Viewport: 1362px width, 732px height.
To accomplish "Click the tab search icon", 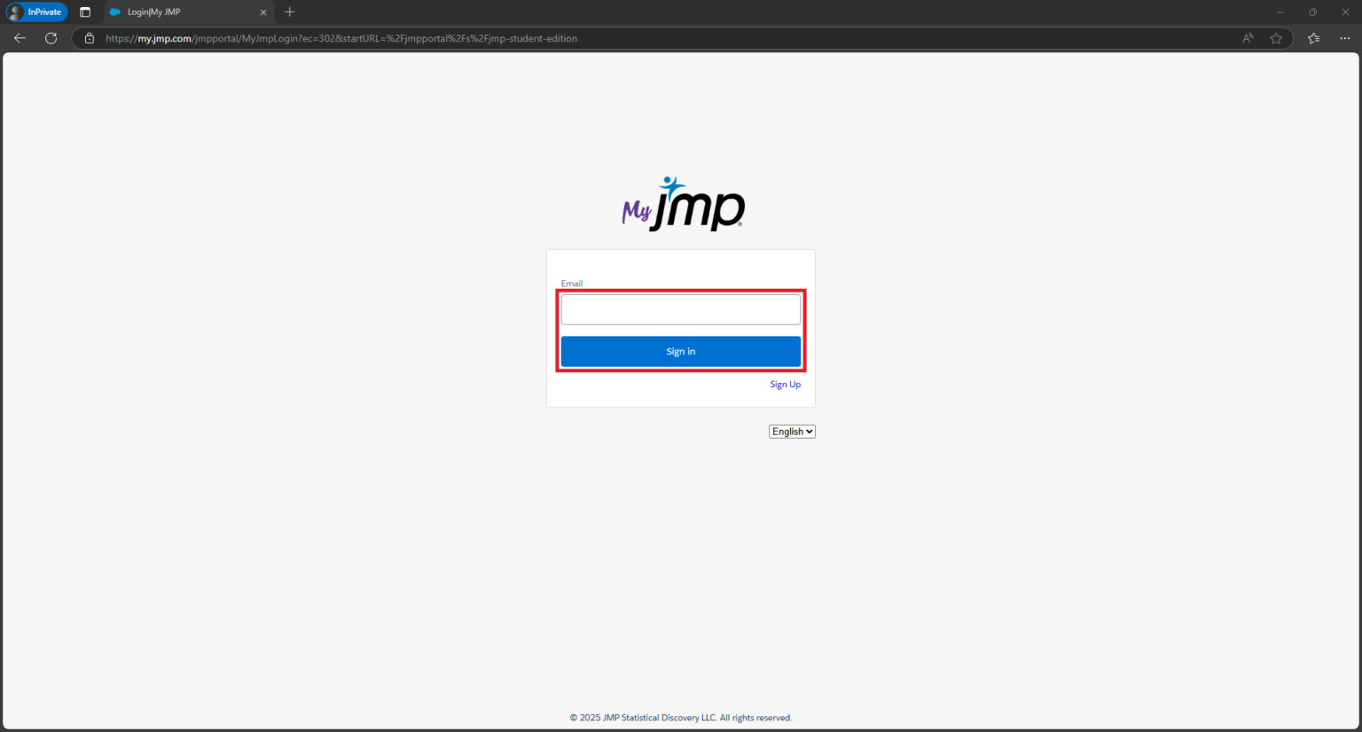I will (85, 12).
